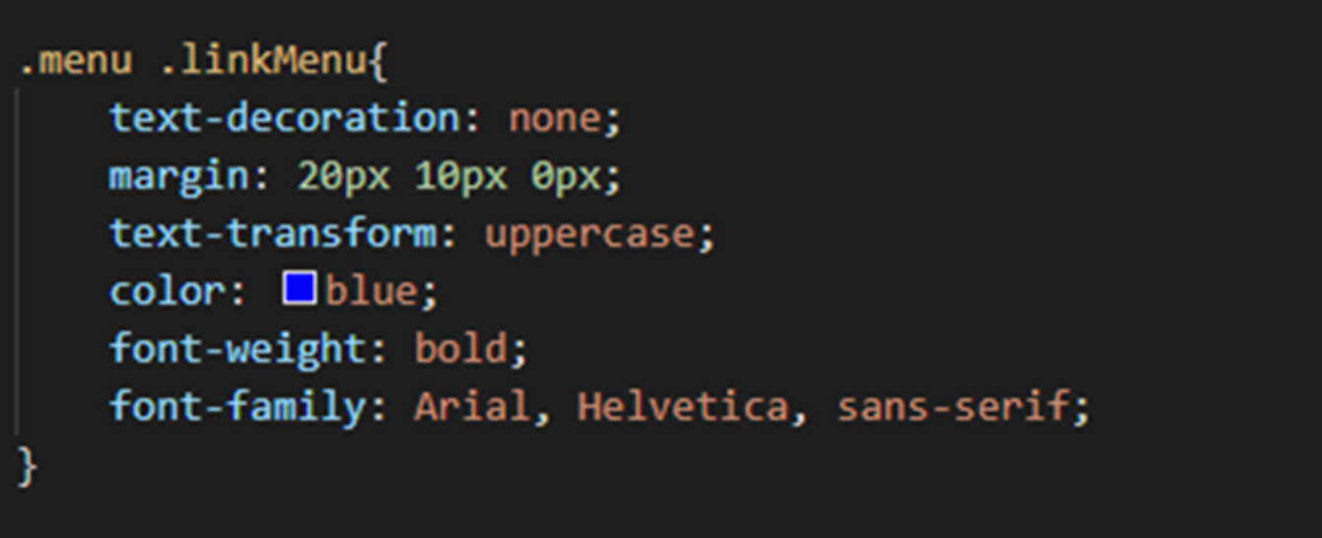1322x538 pixels.
Task: Click the color property name
Action: tap(168, 292)
